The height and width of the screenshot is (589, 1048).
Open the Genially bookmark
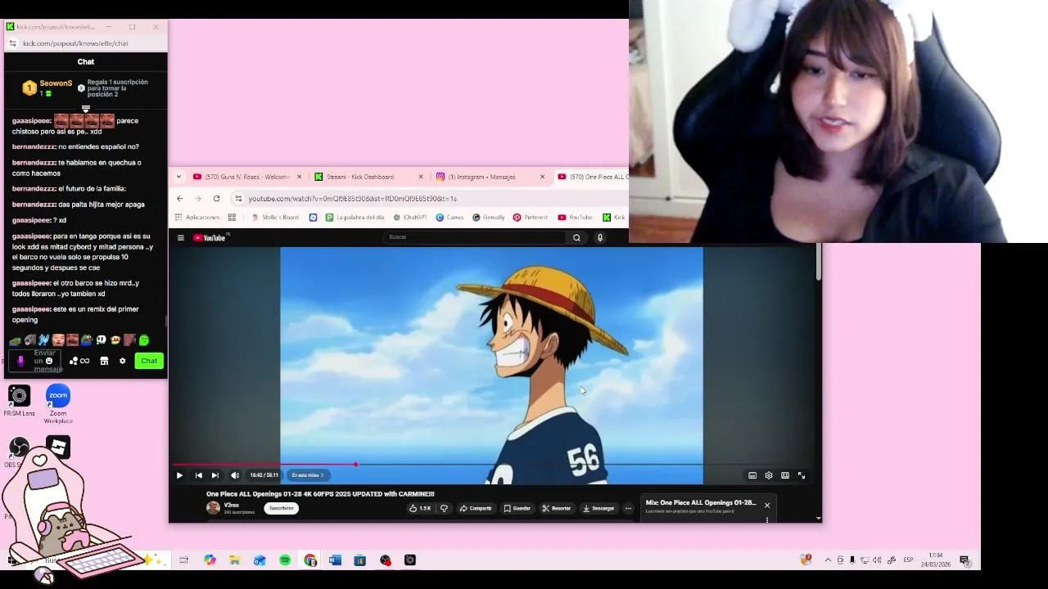[x=488, y=218]
